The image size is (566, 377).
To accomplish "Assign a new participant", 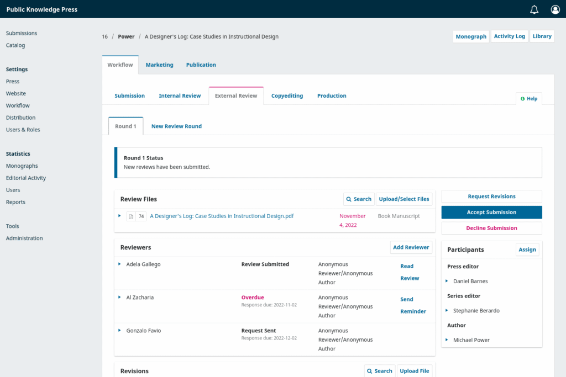I will pyautogui.click(x=527, y=249).
